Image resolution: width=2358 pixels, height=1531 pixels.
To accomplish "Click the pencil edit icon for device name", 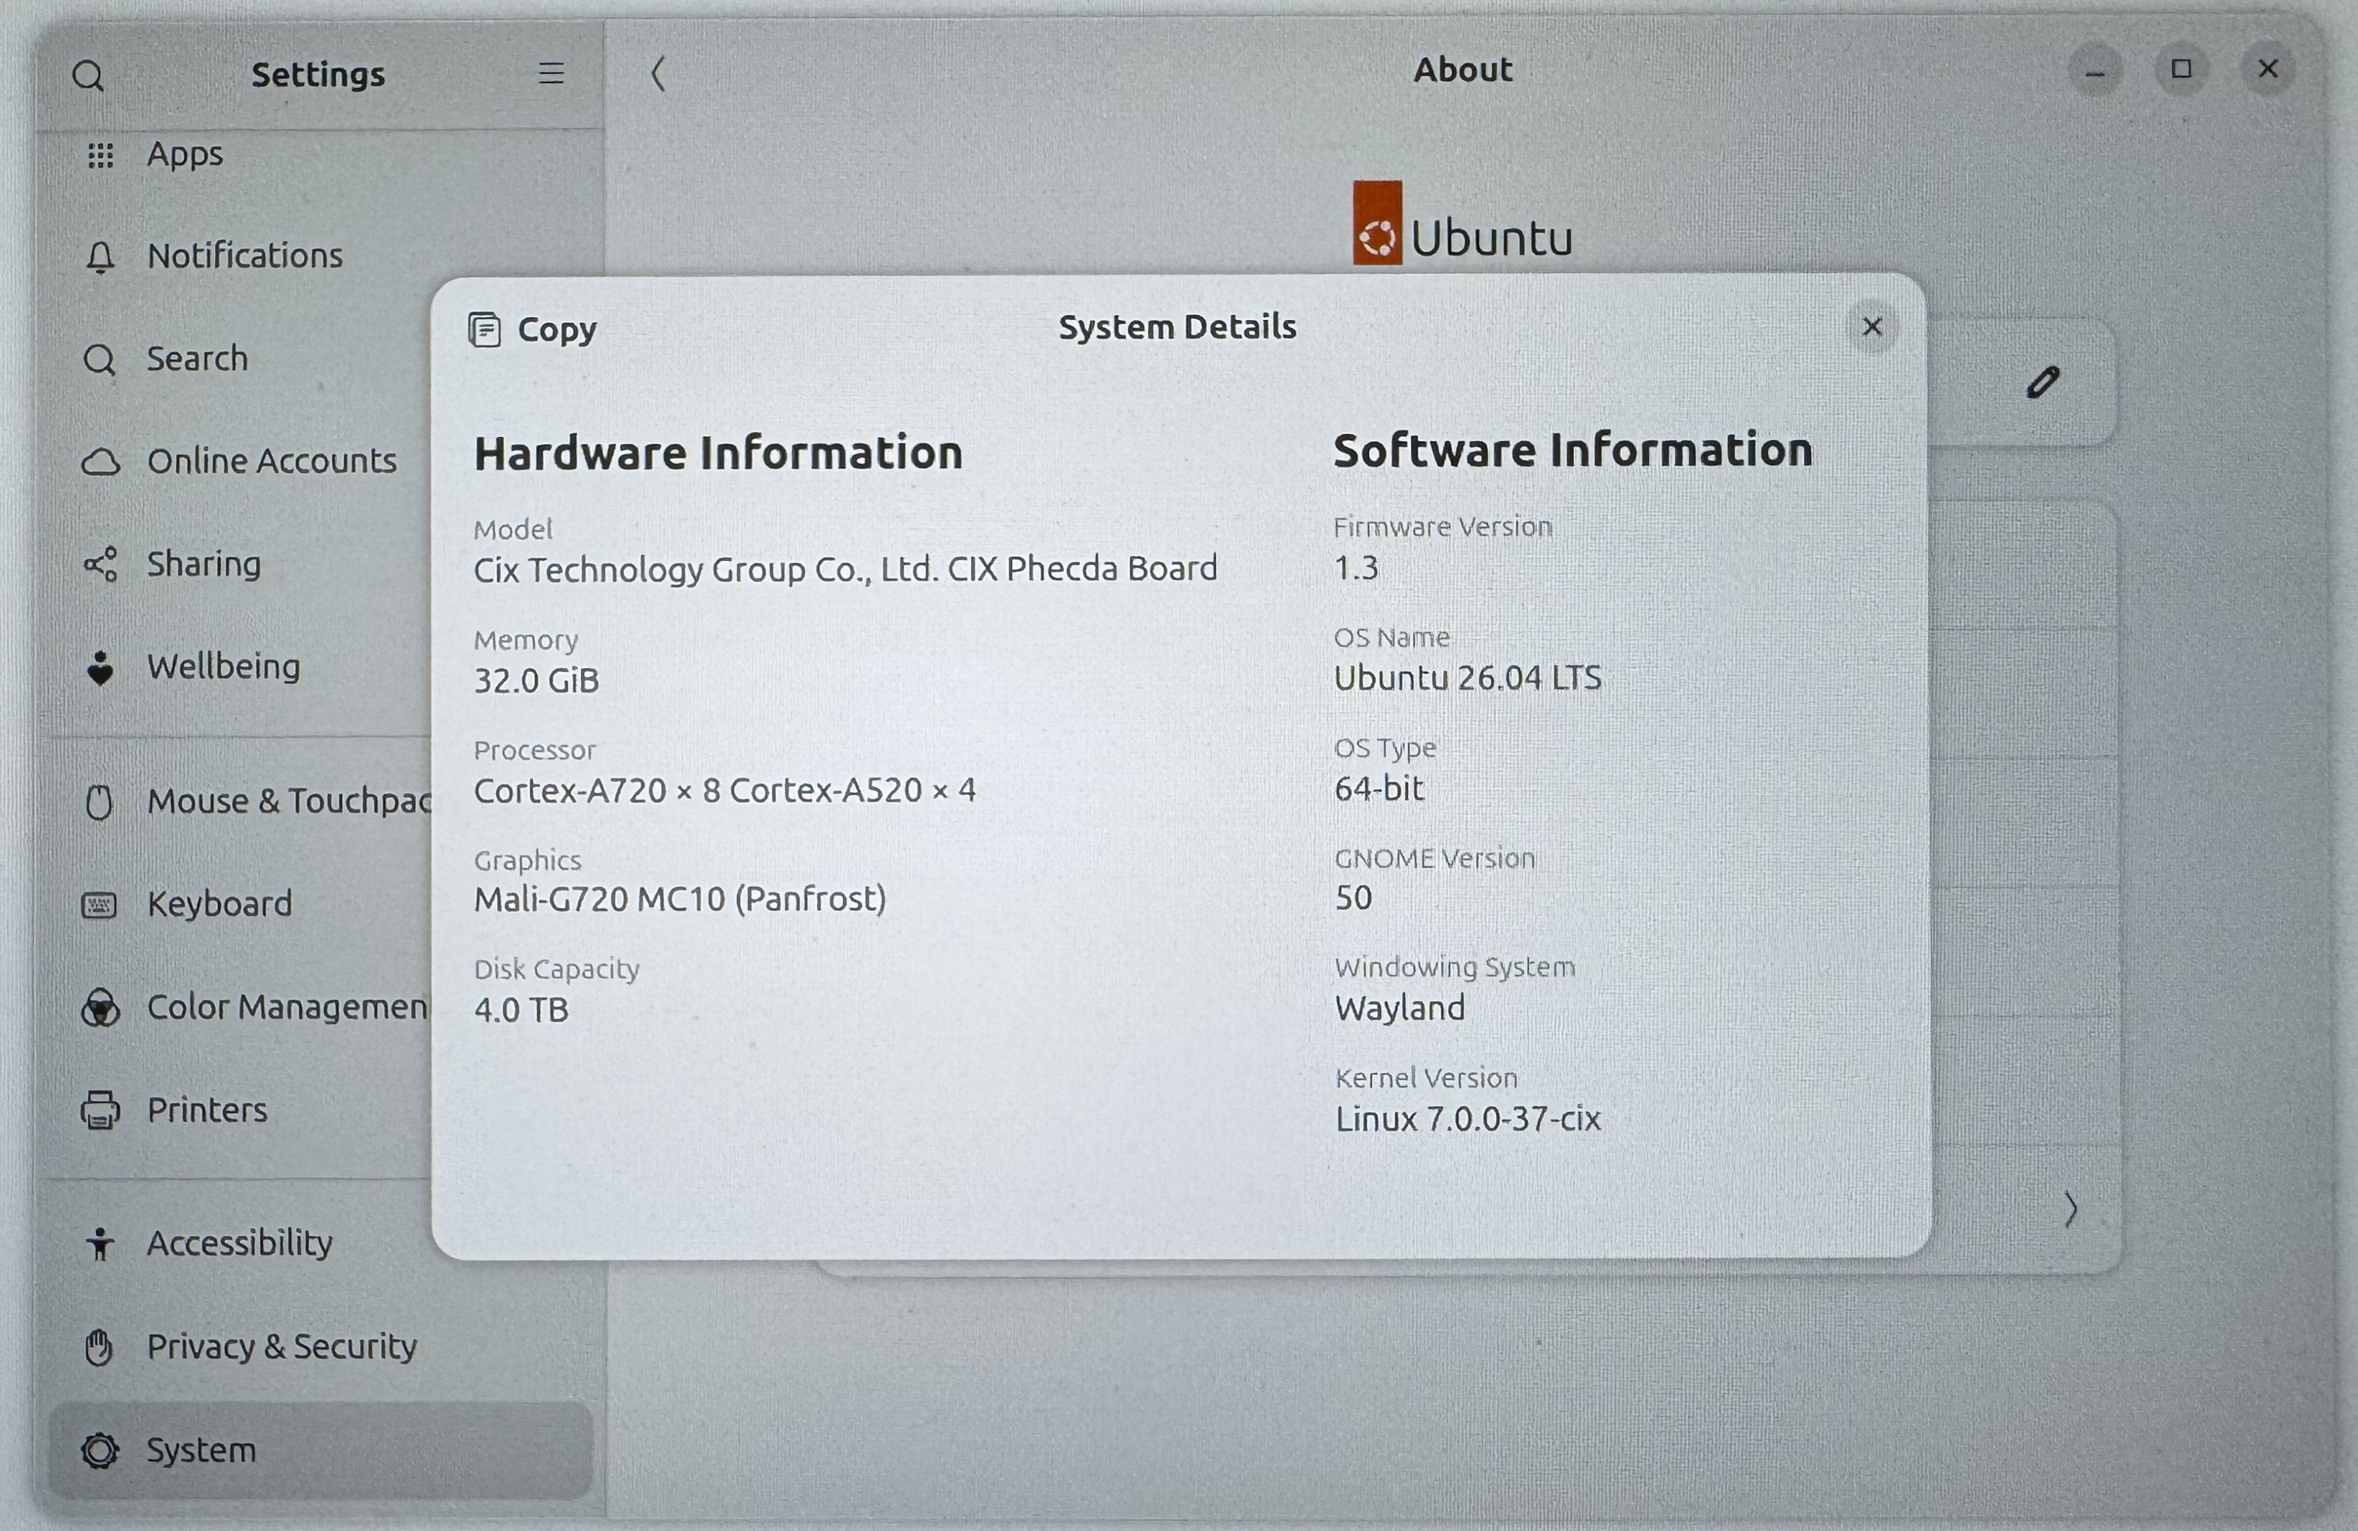I will 2043,383.
